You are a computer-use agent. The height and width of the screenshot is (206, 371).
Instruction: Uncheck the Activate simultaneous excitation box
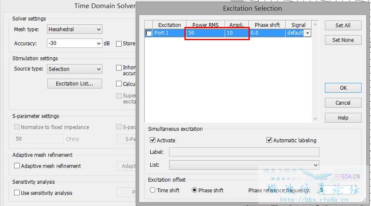point(152,140)
